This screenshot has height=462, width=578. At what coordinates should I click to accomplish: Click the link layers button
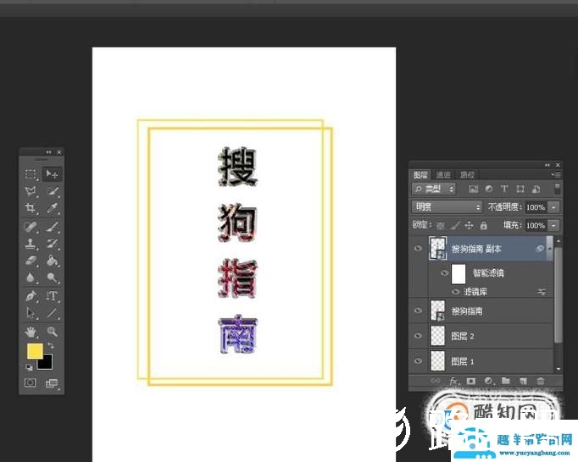(436, 381)
